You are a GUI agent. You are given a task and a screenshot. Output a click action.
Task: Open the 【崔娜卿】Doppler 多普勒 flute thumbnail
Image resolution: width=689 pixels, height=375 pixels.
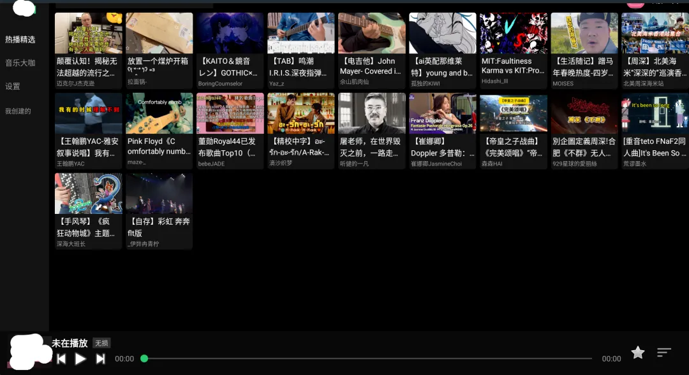click(x=443, y=113)
